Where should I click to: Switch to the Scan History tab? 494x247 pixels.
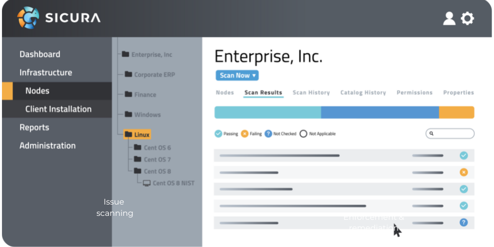[311, 92]
